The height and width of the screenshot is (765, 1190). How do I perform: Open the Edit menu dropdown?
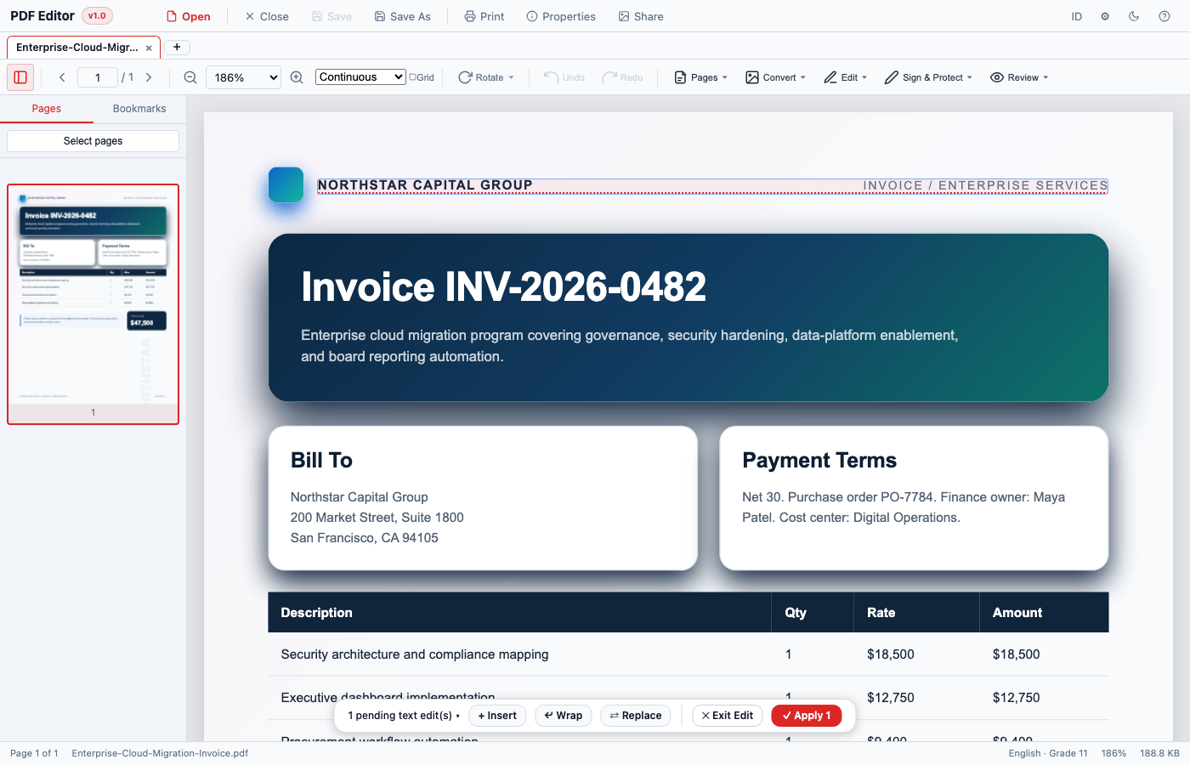point(846,77)
